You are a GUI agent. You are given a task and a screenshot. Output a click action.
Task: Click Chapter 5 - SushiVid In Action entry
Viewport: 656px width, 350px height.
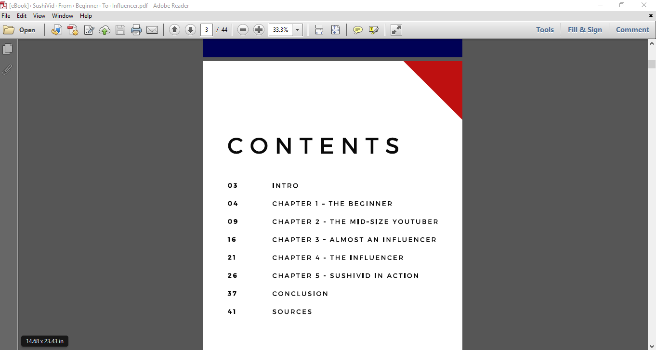(346, 276)
